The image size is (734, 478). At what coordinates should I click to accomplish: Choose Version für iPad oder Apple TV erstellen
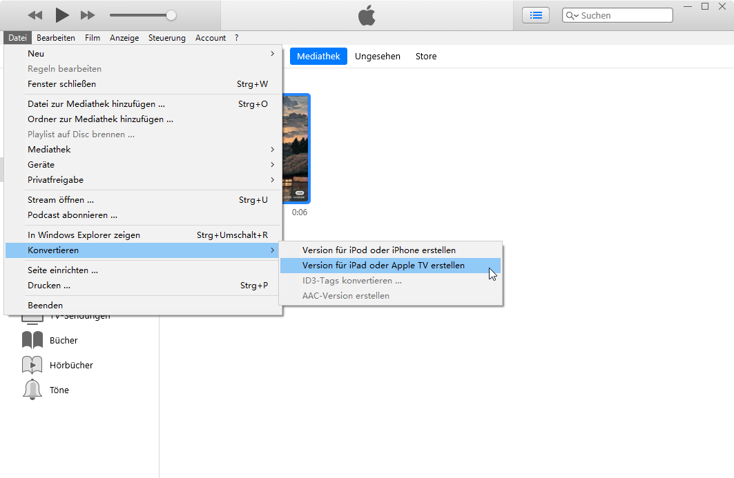point(383,265)
